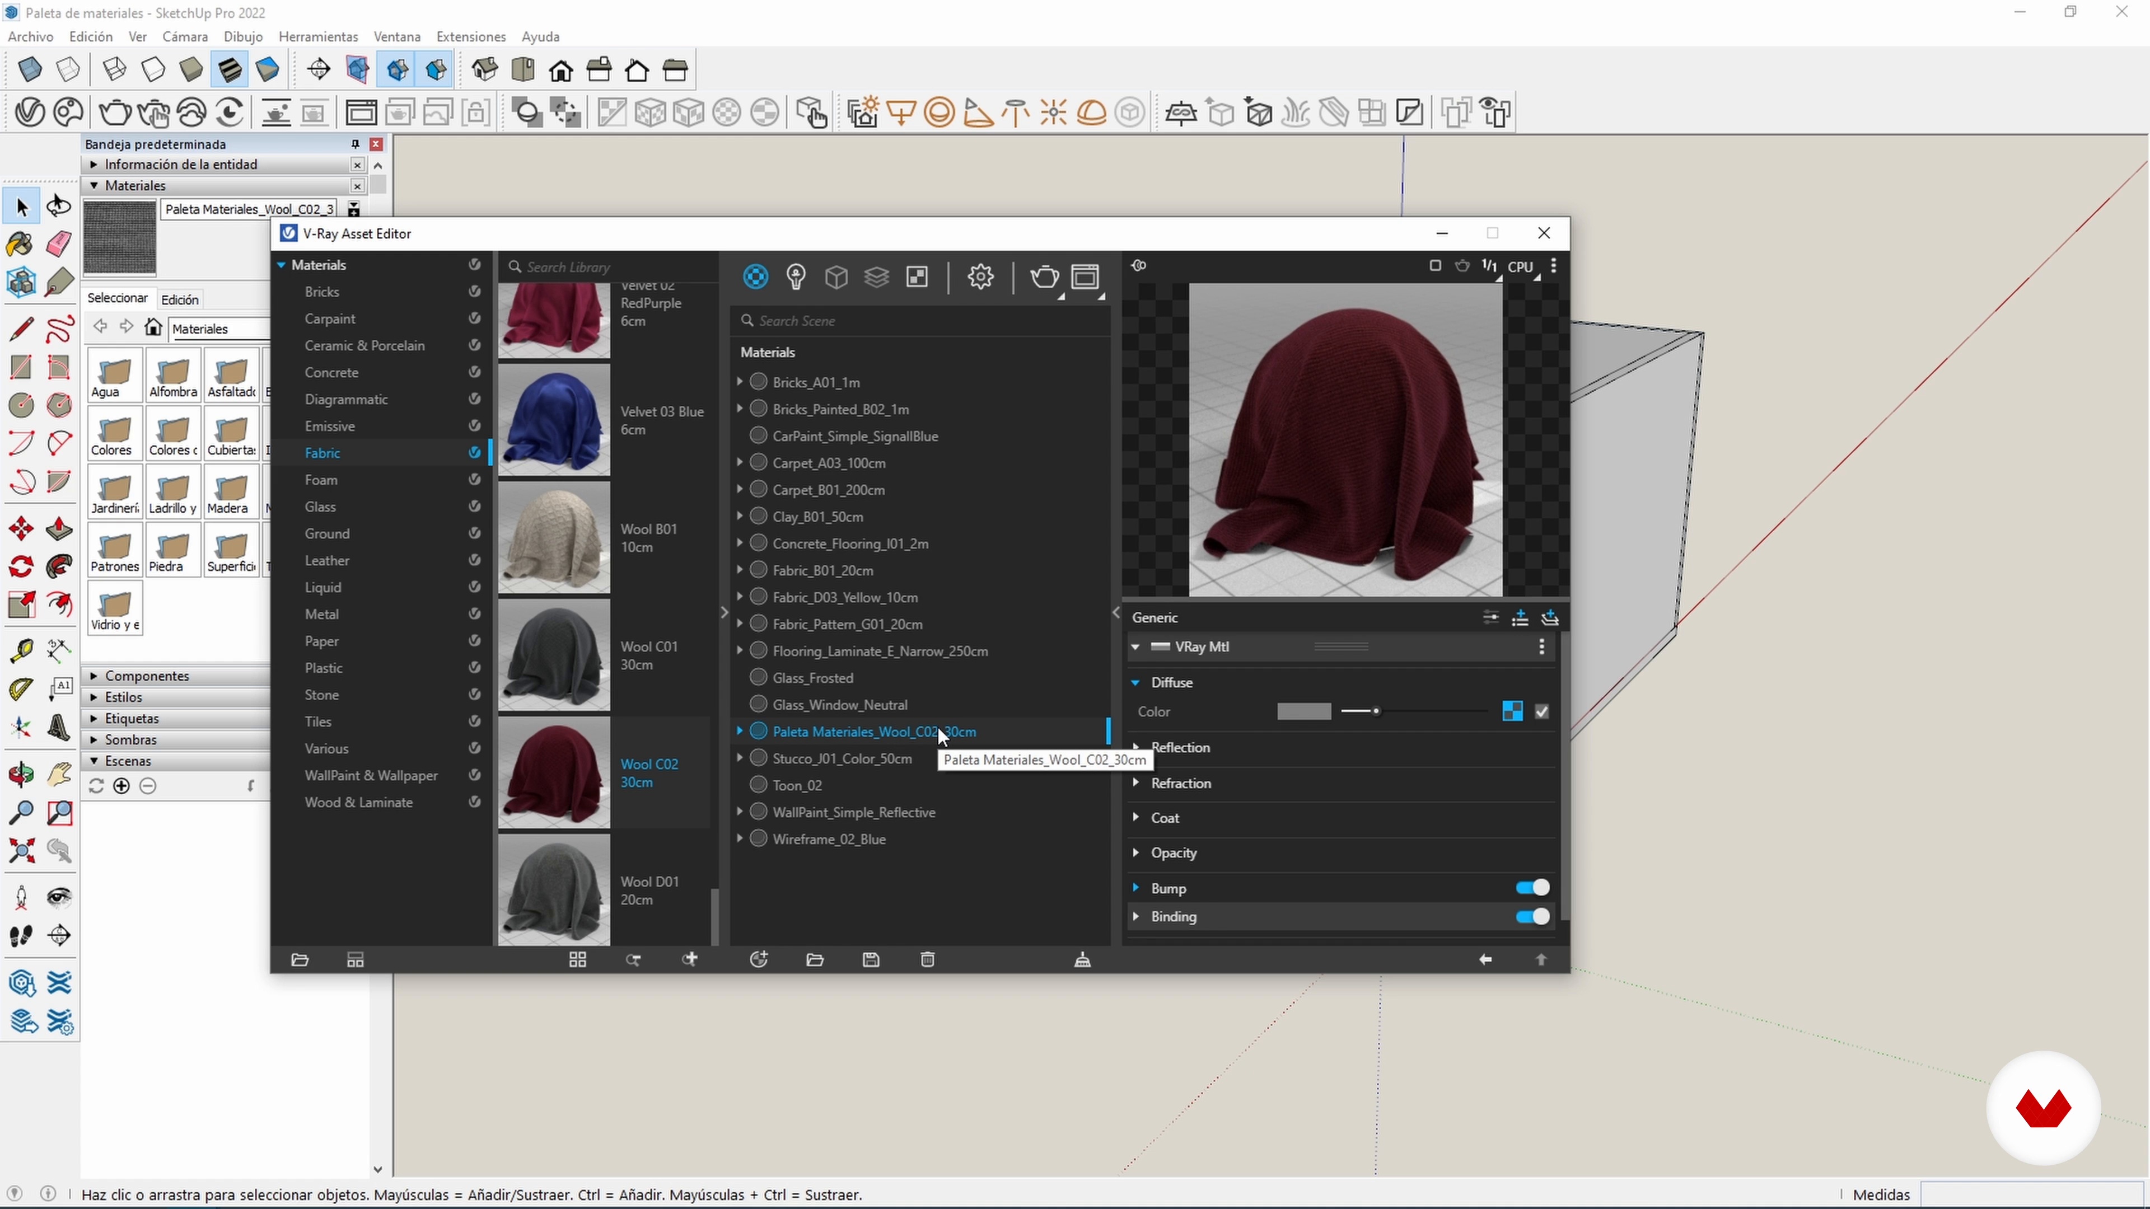Click the preview options three-dot icon
The image size is (2150, 1209).
[1553, 265]
